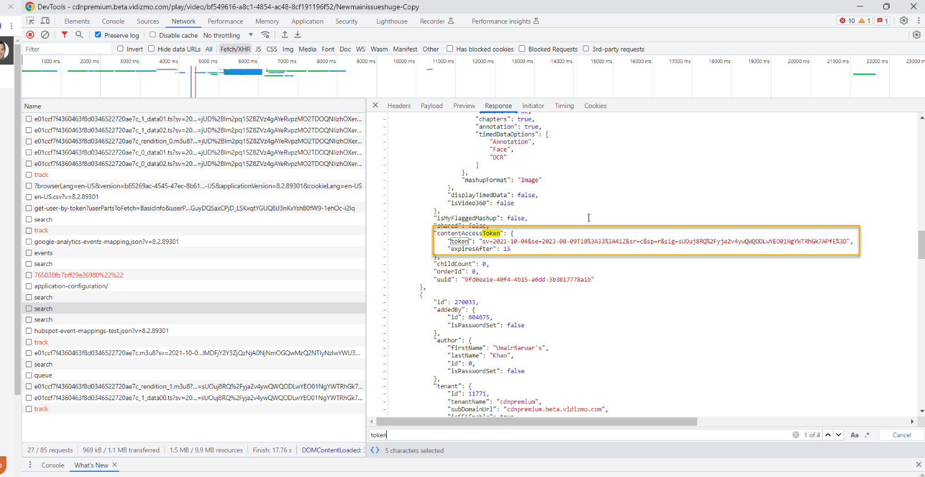The width and height of the screenshot is (925, 477).
Task: Click the export HAR download icon
Action: 298,35
